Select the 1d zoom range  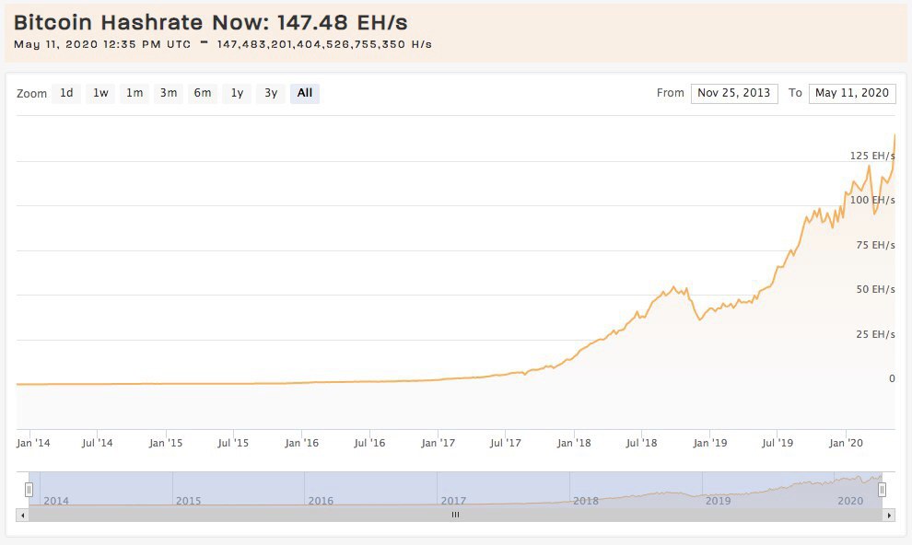point(66,93)
